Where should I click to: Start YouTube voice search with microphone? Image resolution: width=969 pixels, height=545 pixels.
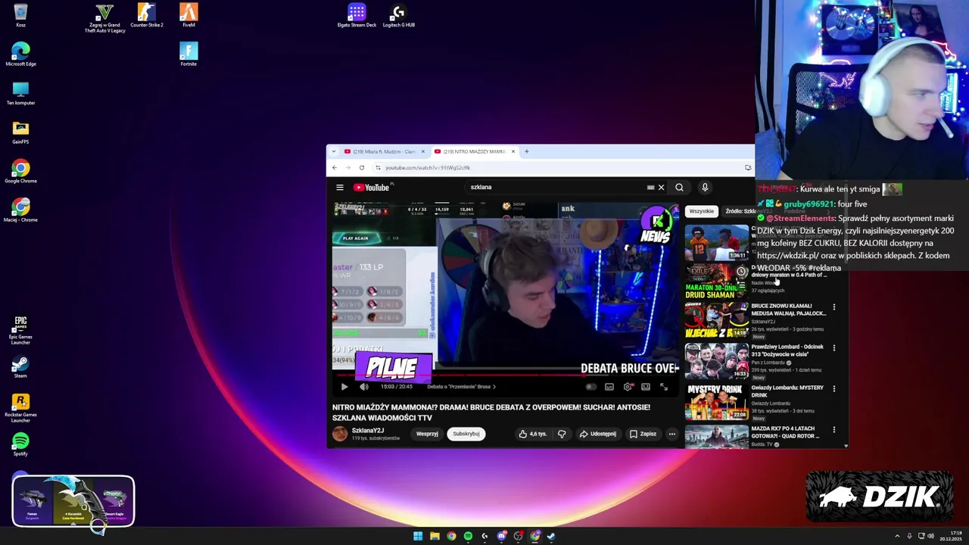(705, 187)
